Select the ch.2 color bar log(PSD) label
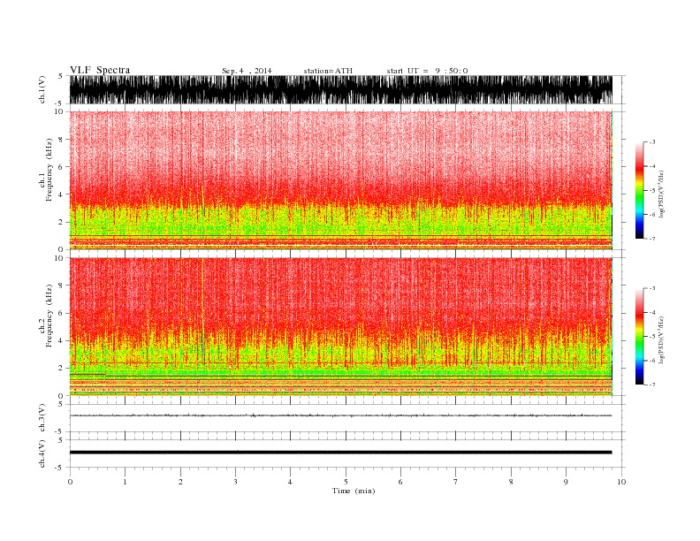This screenshot has height=541, width=700. (x=661, y=340)
